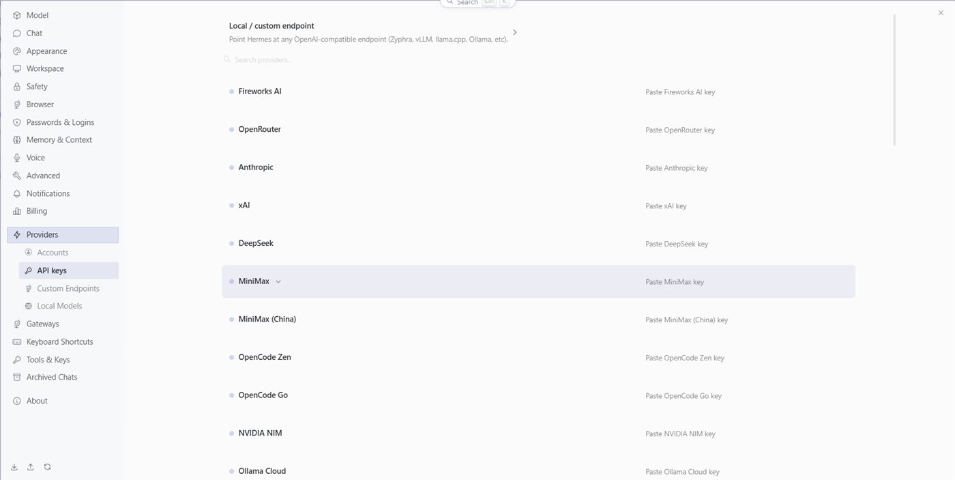Open Local Models under Providers
The image size is (955, 480).
(59, 306)
